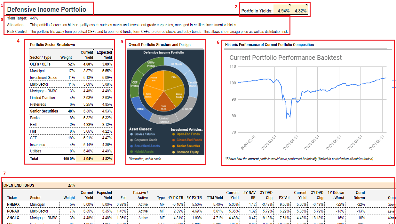
Task: Toggle the Common Equity legend entry
Action: click(188, 151)
